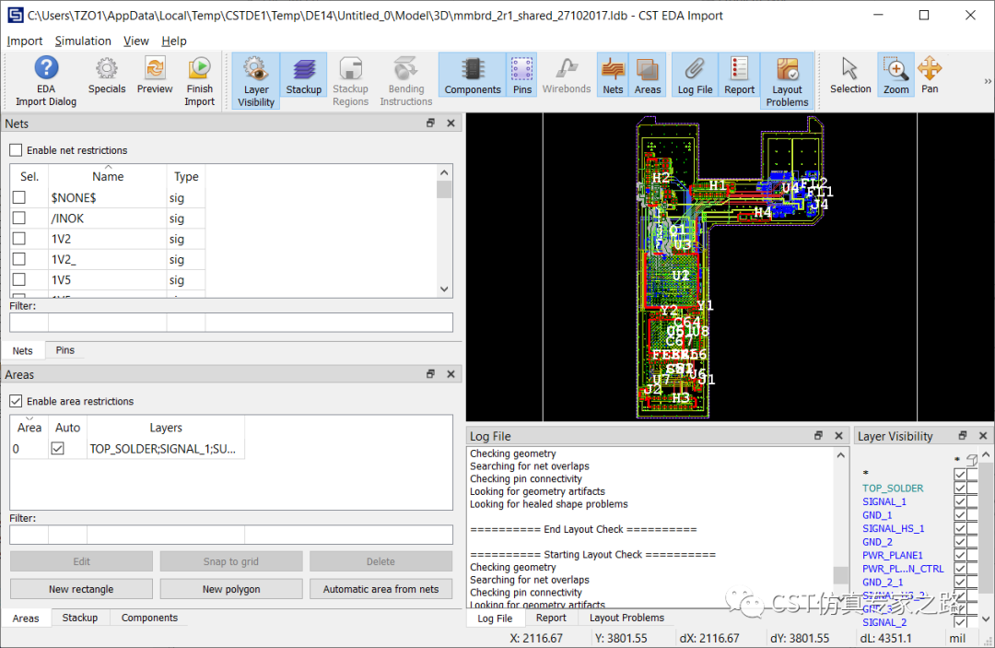Undock the Areas panel
This screenshot has height=648, width=995.
coord(431,374)
